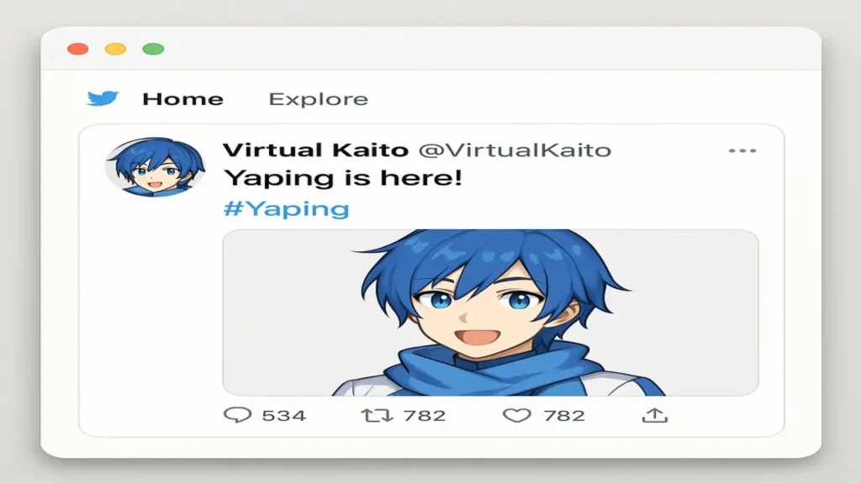The height and width of the screenshot is (484, 861).
Task: Open the attached Kaito anime image
Action: 490,313
